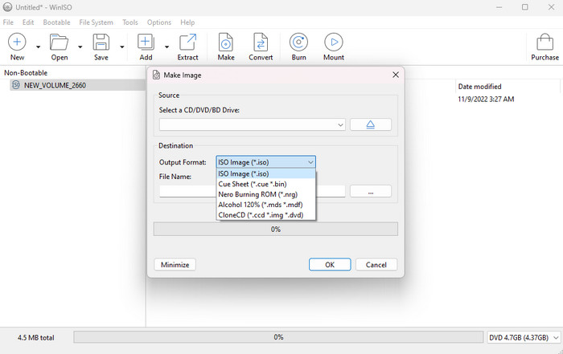The width and height of the screenshot is (563, 354).
Task: Click the status bar 0% capacity bar
Action: (x=278, y=337)
